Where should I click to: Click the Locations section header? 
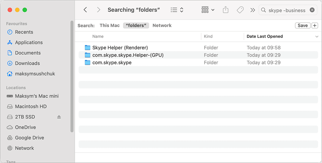click(x=16, y=88)
